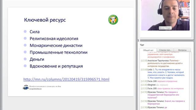This screenshot has width=196, height=110.
Task: Click the Чат panel heading
Action: (x=142, y=45)
